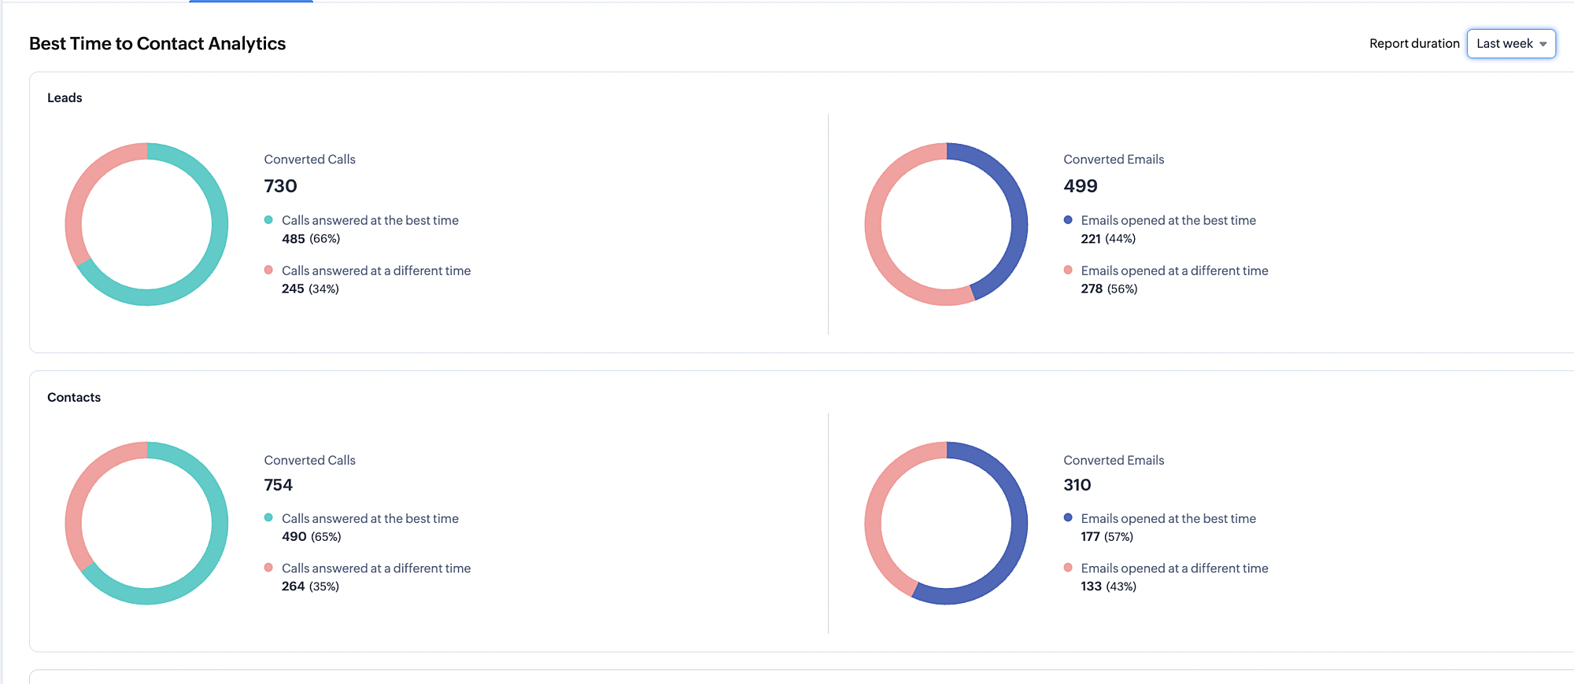Click the pink legend dot for Leads calls at a different time

(268, 270)
